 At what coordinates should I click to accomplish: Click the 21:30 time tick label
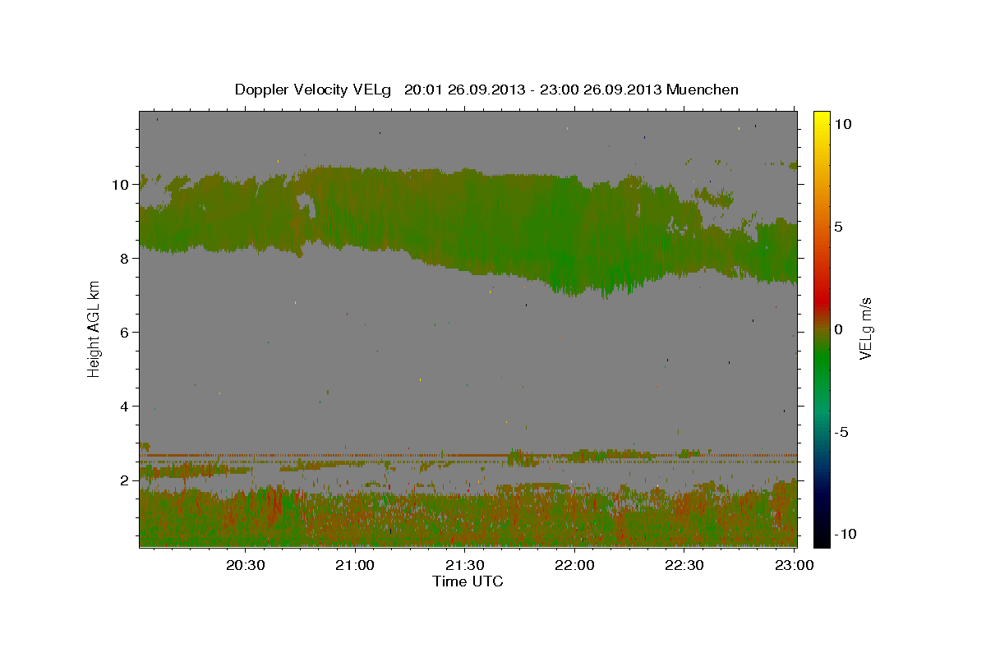click(465, 565)
